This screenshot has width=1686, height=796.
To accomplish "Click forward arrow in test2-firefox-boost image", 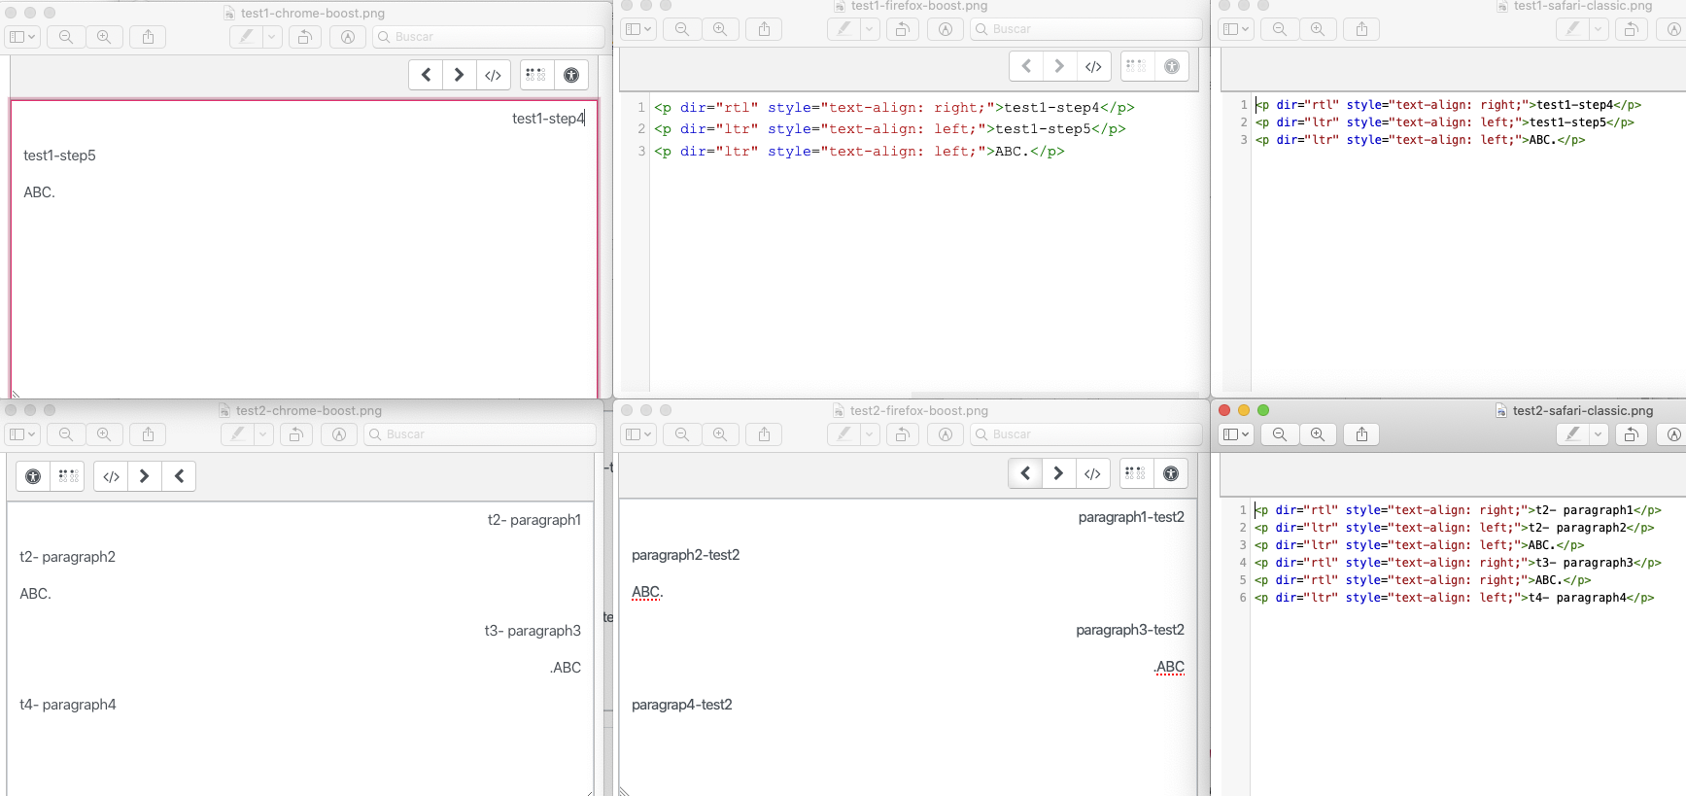I will pos(1058,473).
